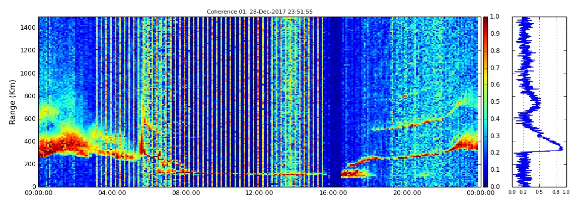Click the colorbar '0.7' label
Viewport: 579px width, 205px height.
point(494,68)
